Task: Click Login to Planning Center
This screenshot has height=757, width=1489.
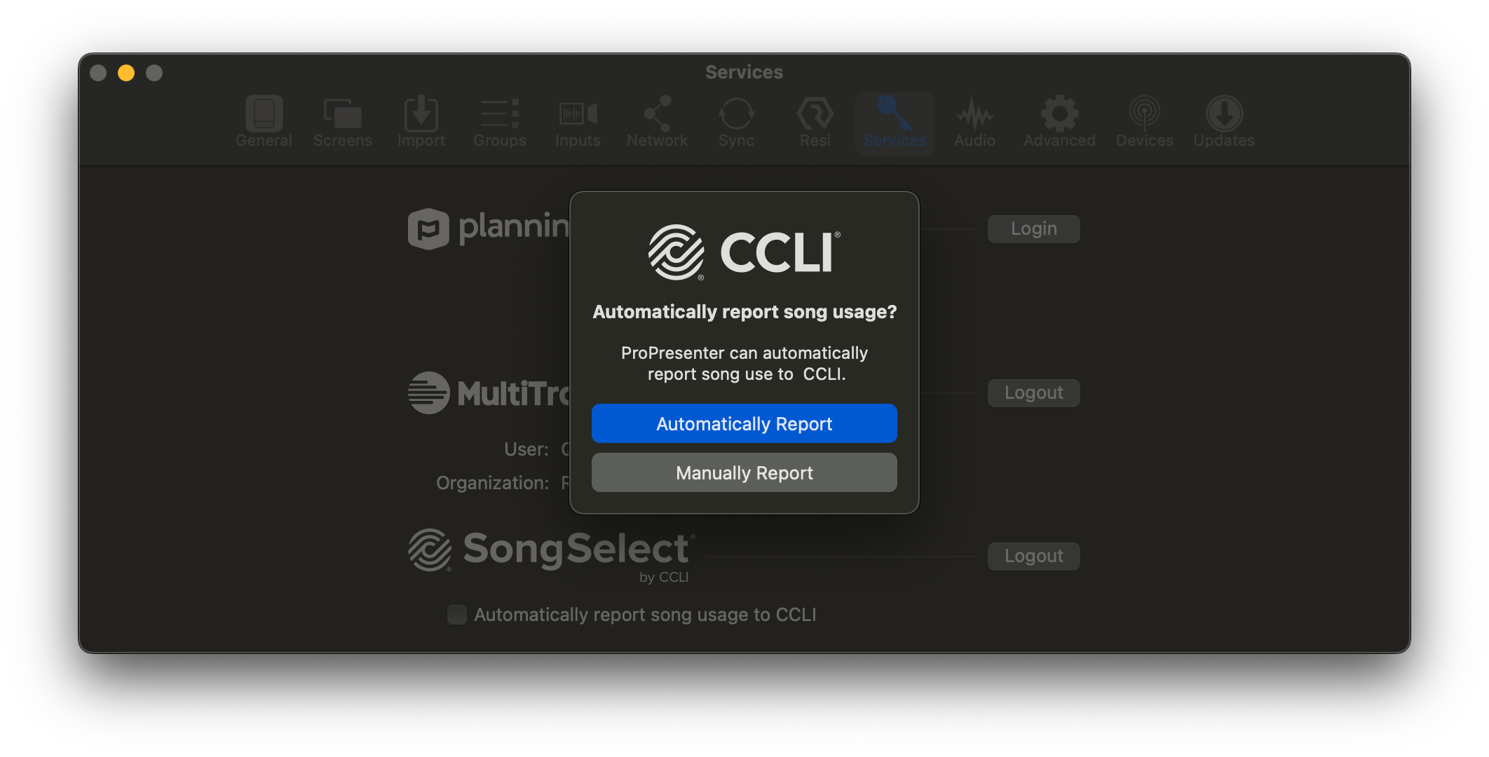Action: click(x=1033, y=228)
